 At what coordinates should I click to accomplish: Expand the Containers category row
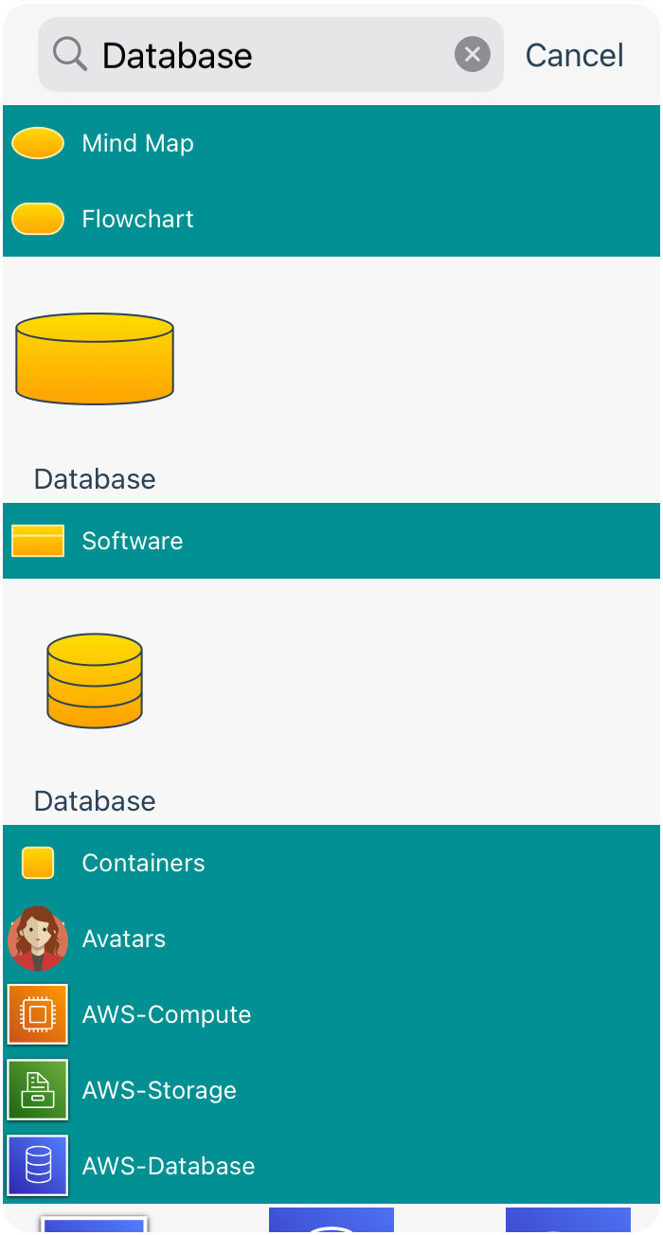coord(331,863)
